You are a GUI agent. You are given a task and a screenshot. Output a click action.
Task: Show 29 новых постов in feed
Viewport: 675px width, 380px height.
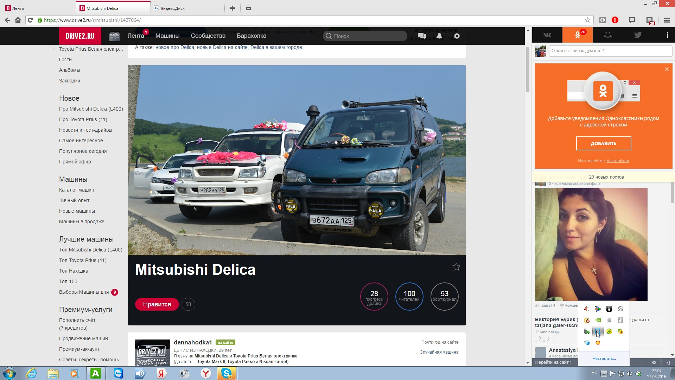click(x=606, y=177)
